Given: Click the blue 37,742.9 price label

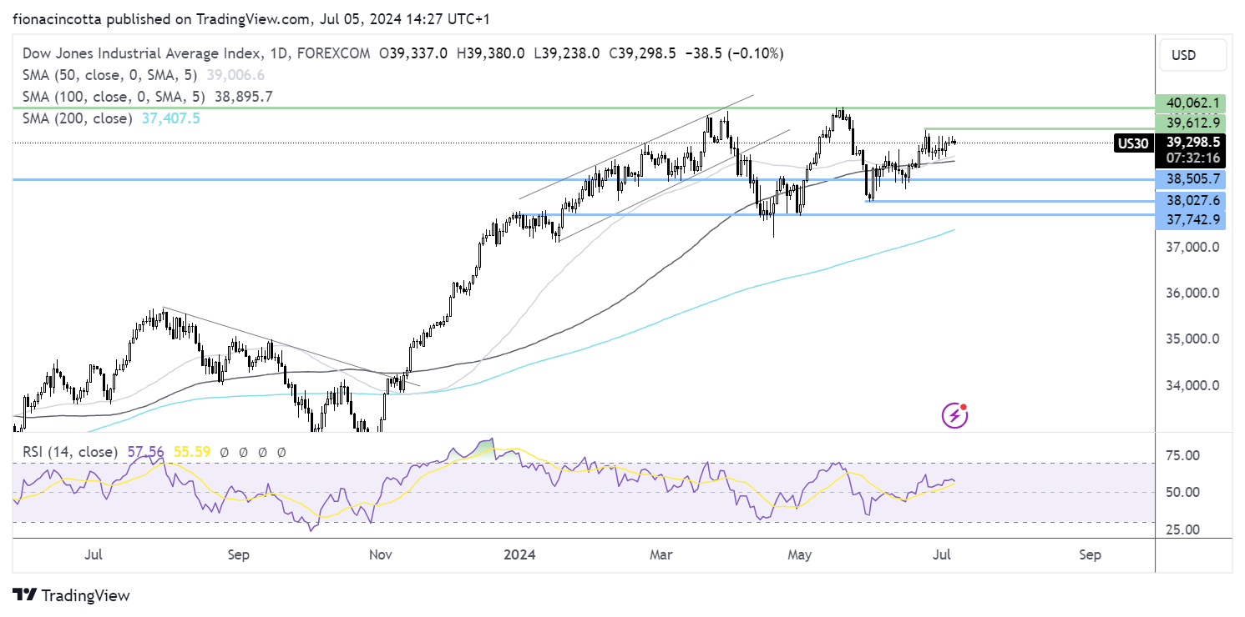Looking at the screenshot, I should point(1191,218).
